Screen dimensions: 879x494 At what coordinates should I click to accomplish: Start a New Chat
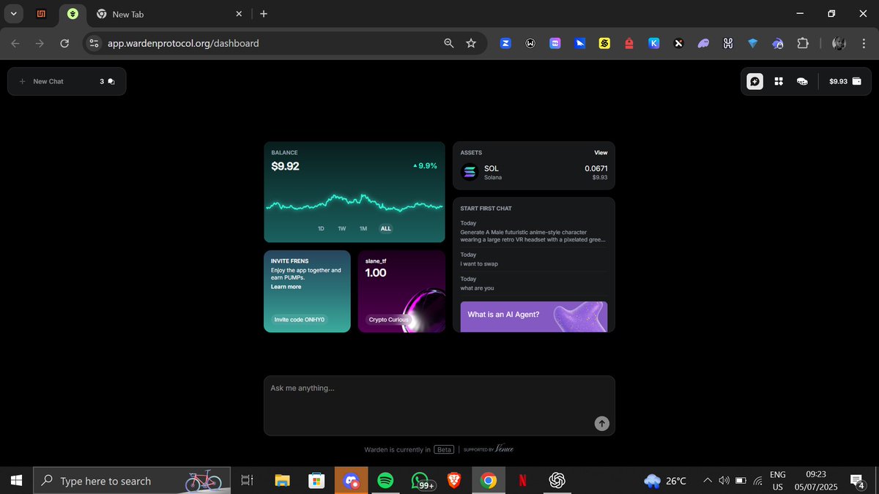[x=42, y=81]
